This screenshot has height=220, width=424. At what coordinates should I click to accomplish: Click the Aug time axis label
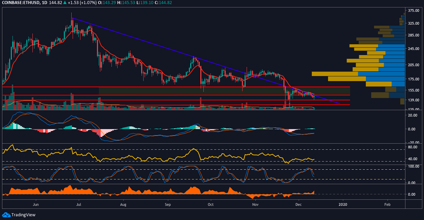point(123,204)
